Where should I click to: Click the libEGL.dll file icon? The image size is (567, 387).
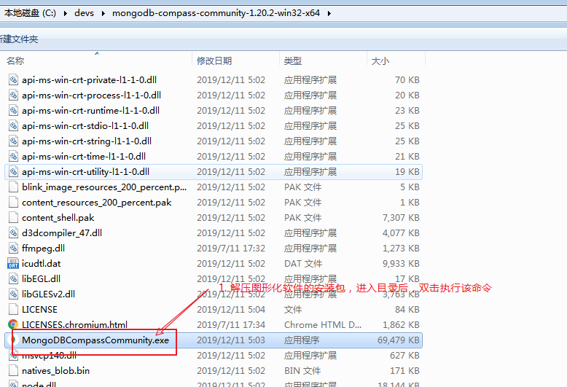pos(13,279)
